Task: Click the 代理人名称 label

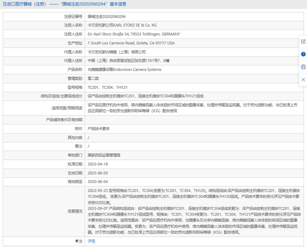Action: (x=73, y=52)
